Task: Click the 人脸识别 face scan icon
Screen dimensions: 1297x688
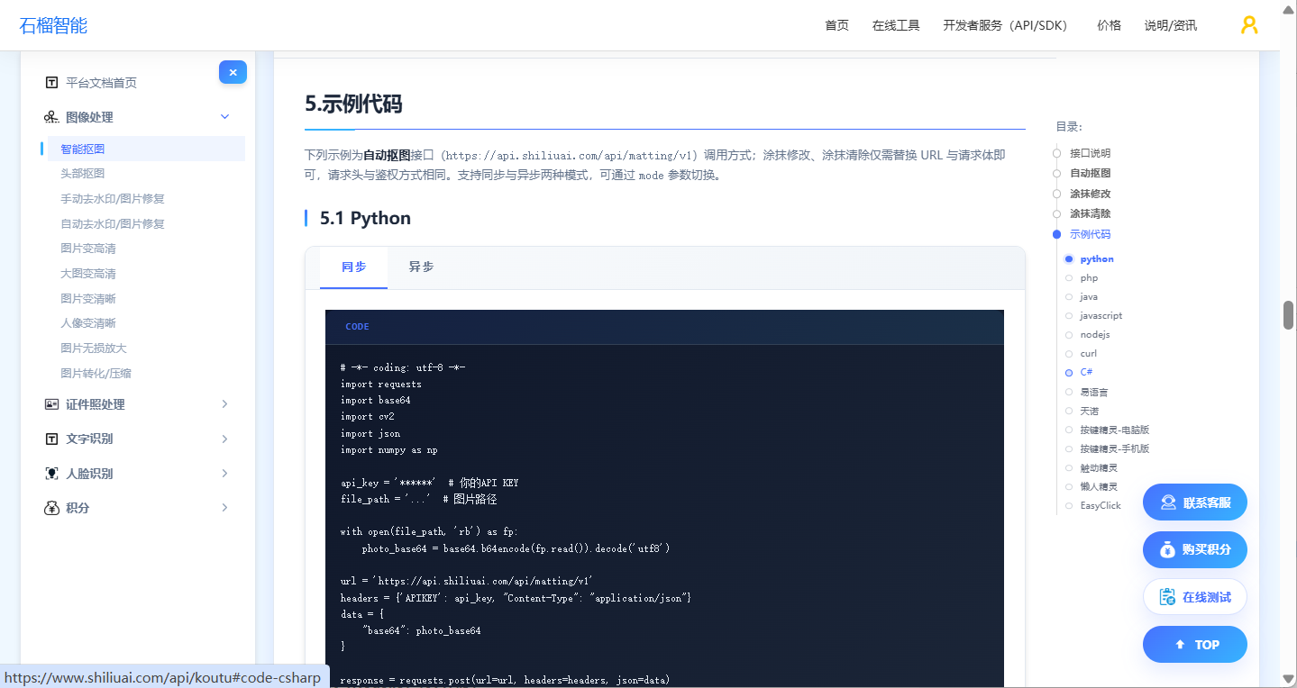Action: point(51,474)
